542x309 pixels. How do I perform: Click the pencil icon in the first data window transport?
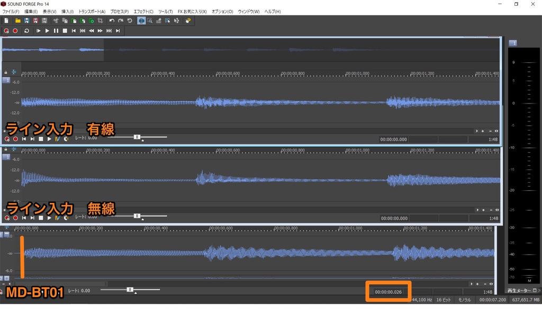(57, 139)
